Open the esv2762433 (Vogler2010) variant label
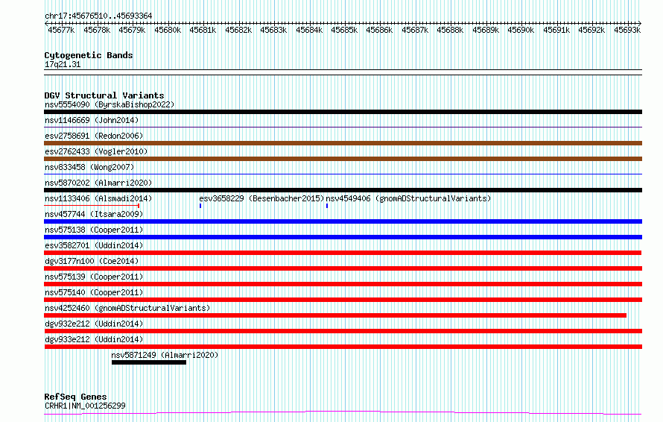 tap(96, 151)
